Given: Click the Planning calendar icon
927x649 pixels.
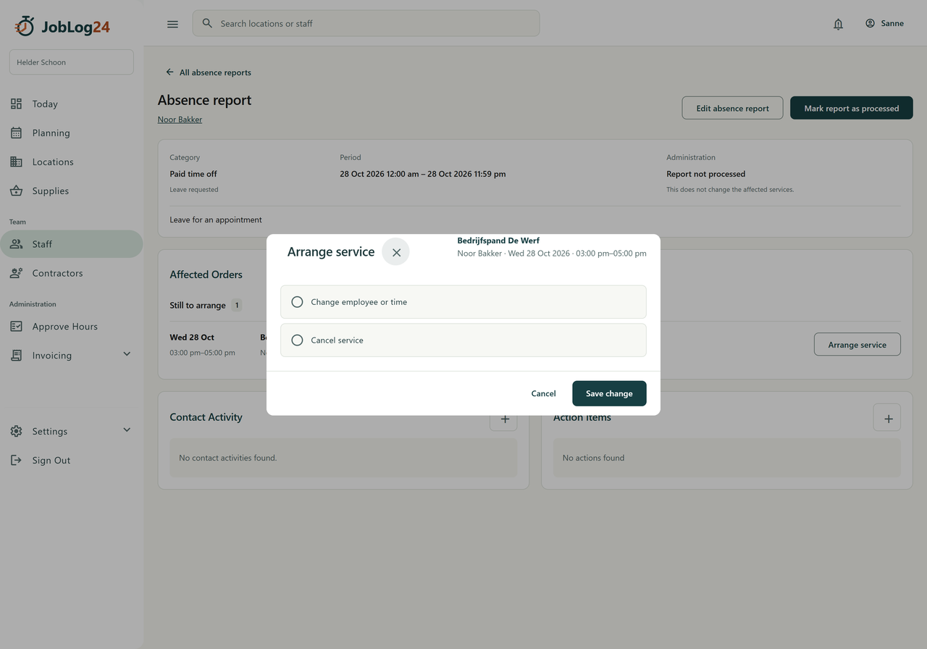Looking at the screenshot, I should pos(16,133).
